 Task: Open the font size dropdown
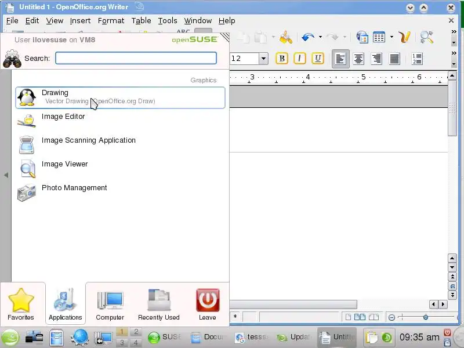coord(263,59)
